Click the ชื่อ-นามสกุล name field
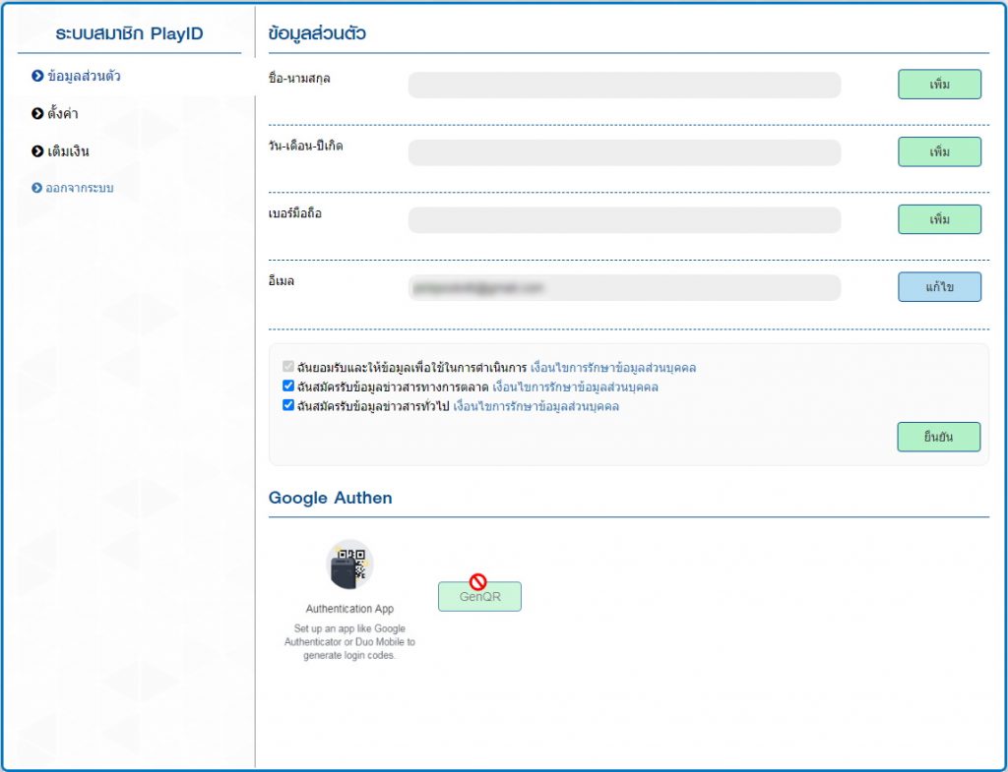The height and width of the screenshot is (772, 1008). [624, 86]
